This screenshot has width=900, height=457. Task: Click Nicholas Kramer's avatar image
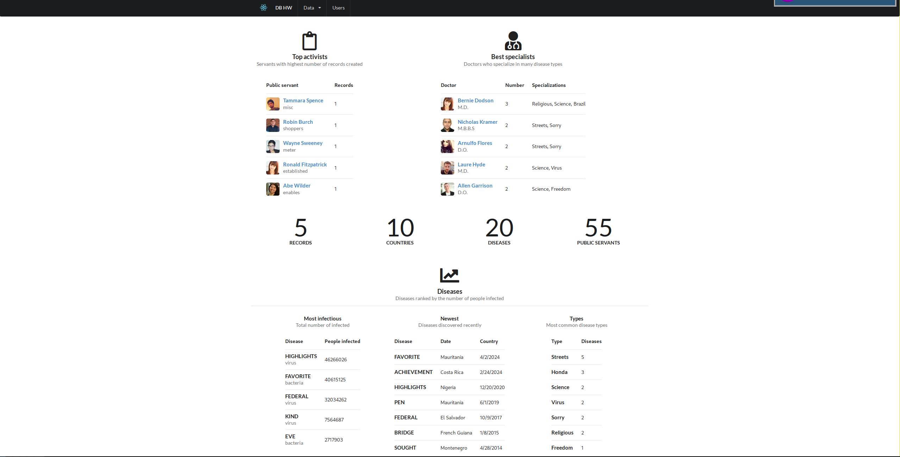click(x=447, y=125)
